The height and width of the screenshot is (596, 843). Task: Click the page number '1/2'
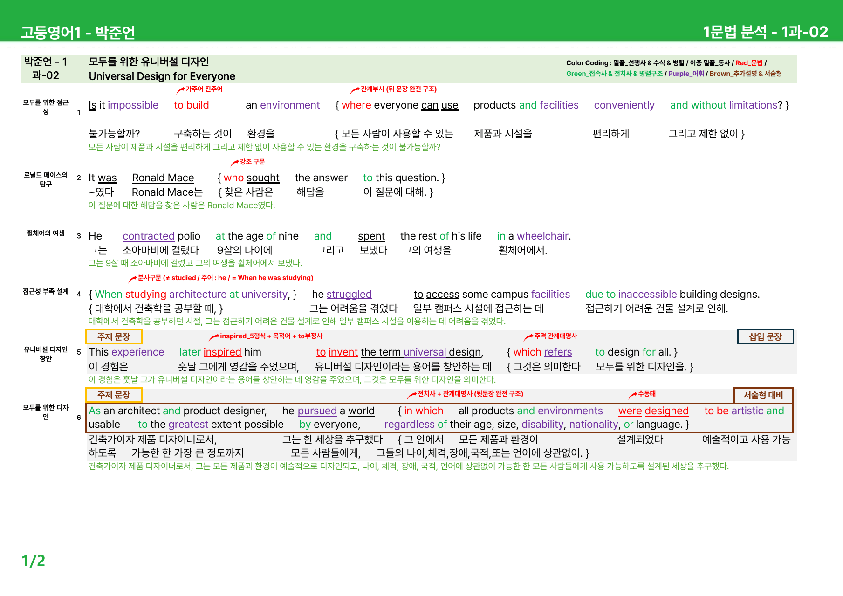click(34, 561)
